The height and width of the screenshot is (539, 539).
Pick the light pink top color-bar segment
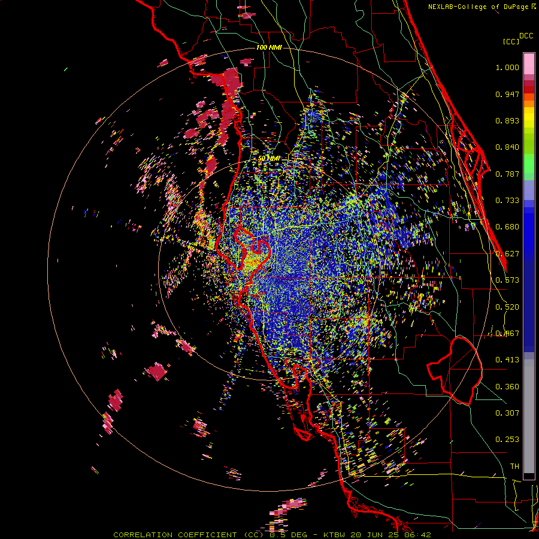pyautogui.click(x=529, y=64)
